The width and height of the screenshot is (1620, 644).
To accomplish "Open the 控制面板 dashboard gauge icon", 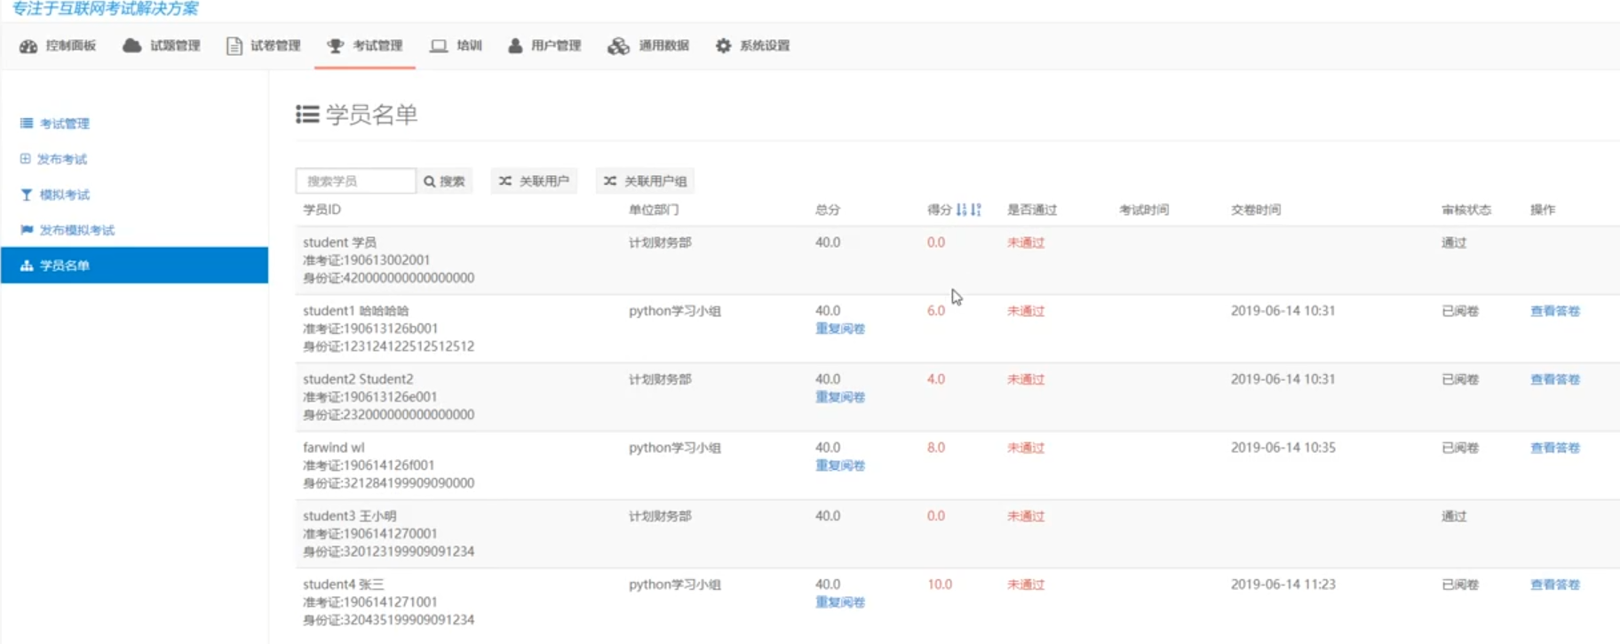I will [x=28, y=46].
